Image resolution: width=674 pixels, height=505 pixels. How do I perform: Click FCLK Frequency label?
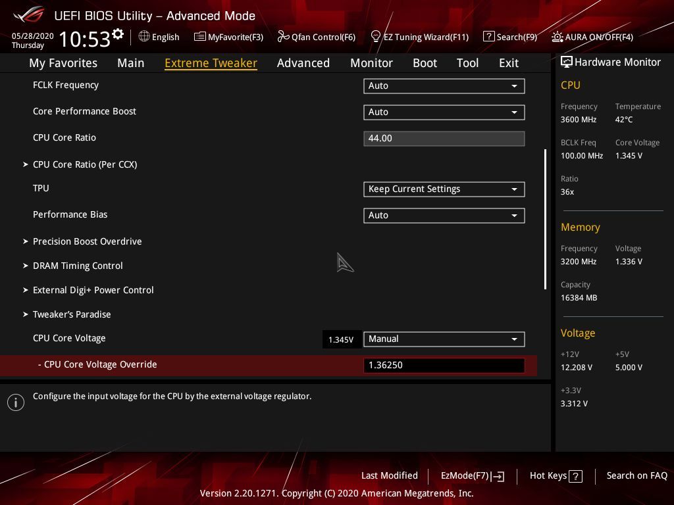click(x=66, y=85)
